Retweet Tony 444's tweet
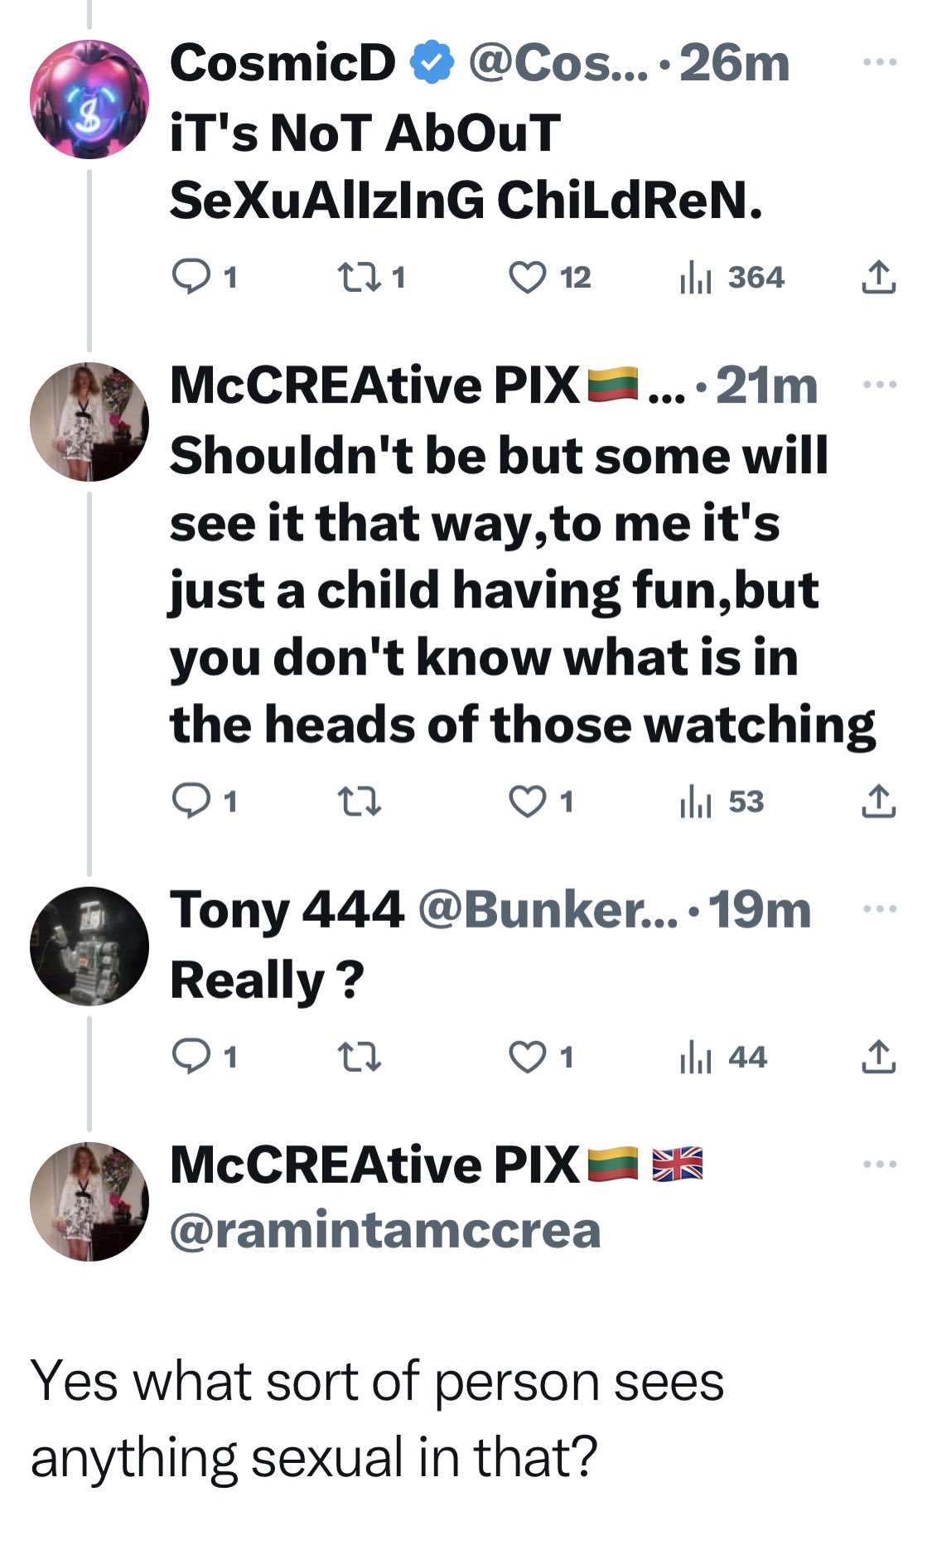The image size is (932, 1550). coord(360,1057)
